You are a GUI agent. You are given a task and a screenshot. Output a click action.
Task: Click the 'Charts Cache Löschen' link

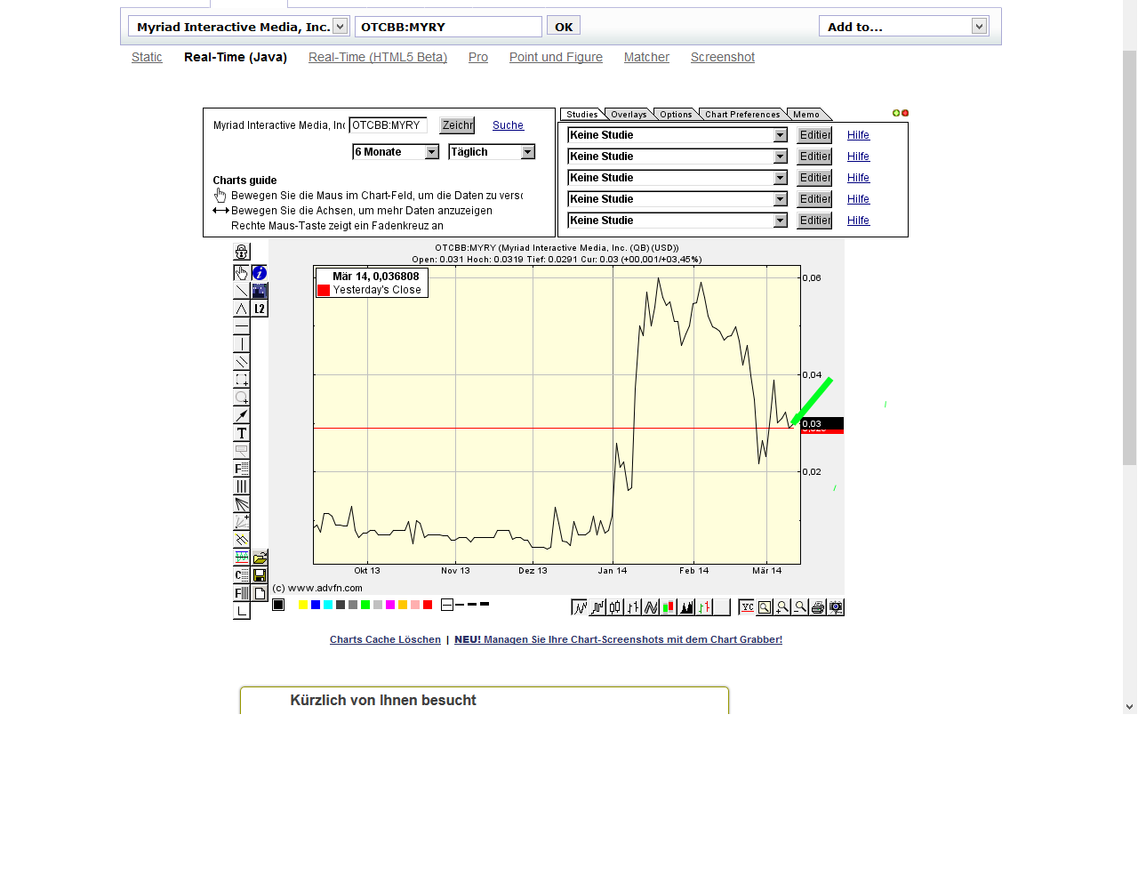coord(385,639)
